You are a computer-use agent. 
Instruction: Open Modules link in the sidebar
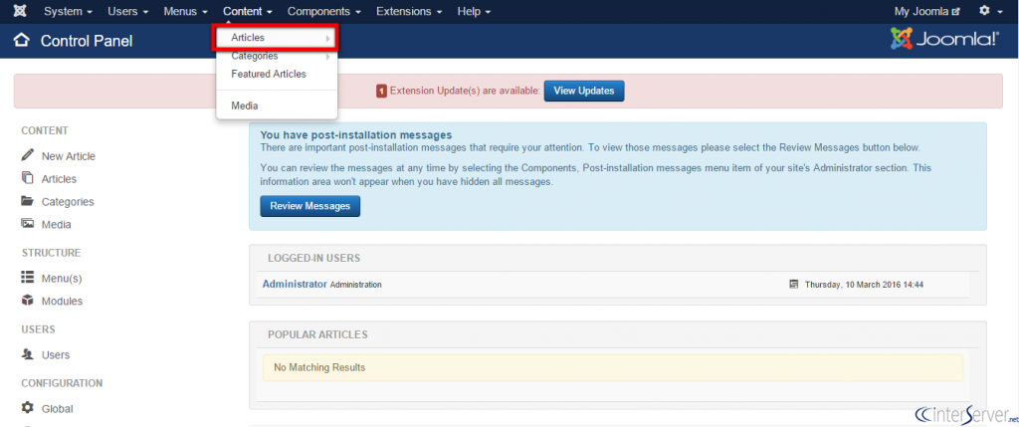click(62, 301)
